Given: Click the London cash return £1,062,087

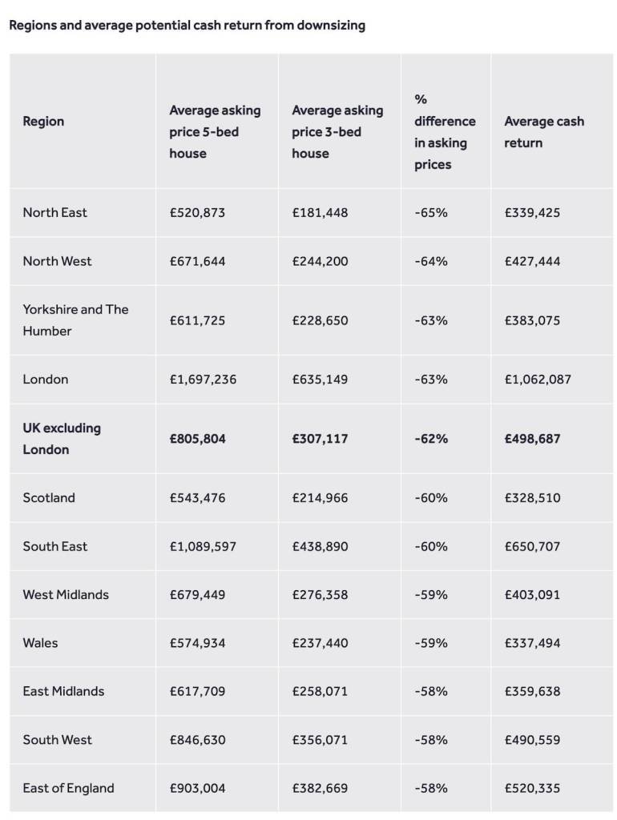Looking at the screenshot, I should tap(538, 379).
